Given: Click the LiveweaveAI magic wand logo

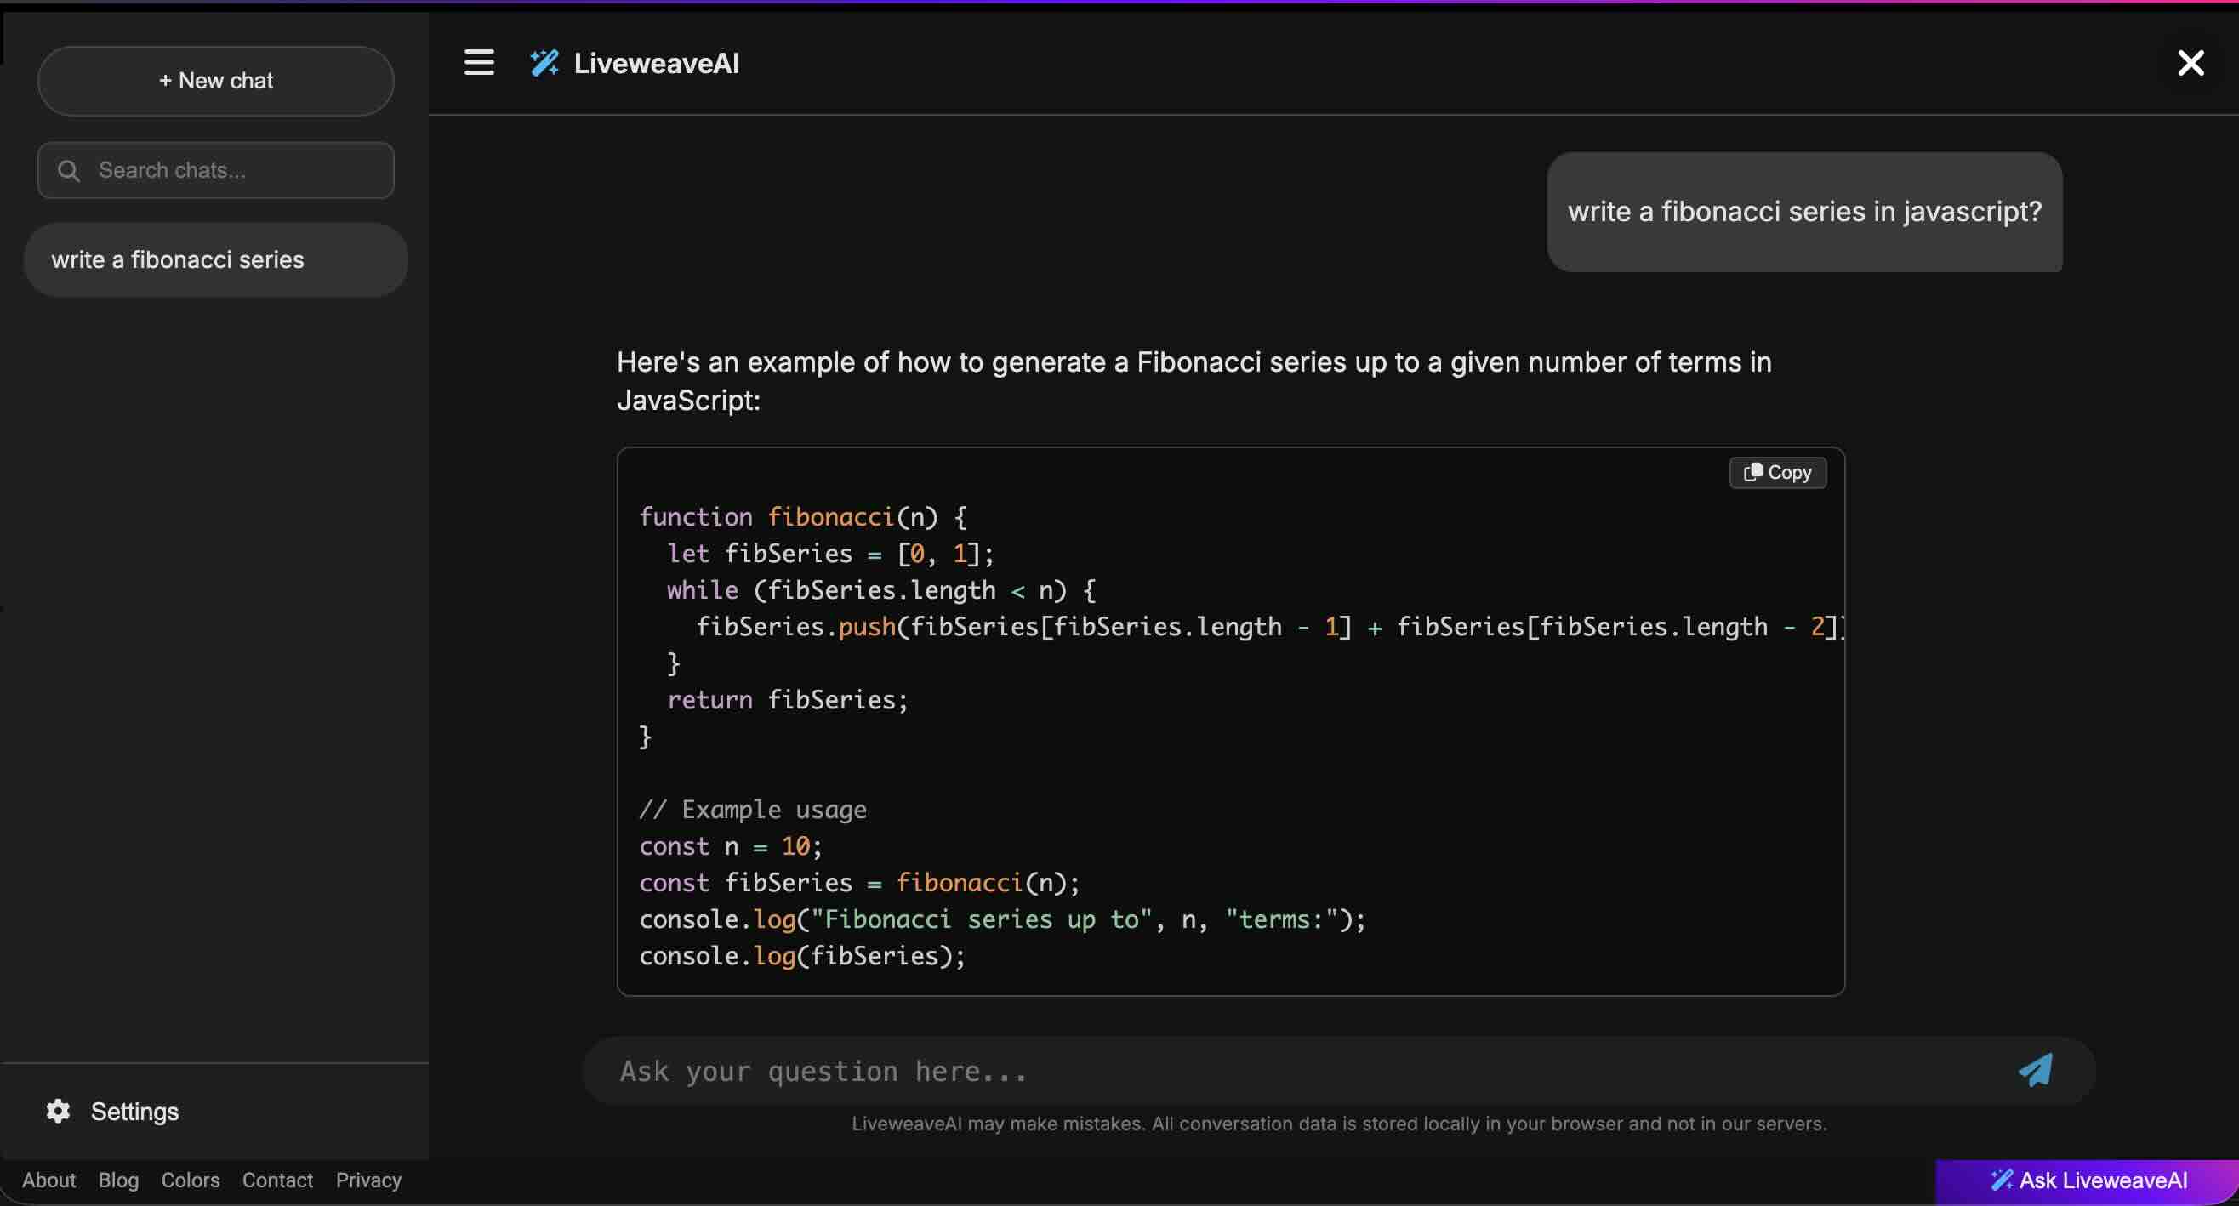Looking at the screenshot, I should [544, 63].
